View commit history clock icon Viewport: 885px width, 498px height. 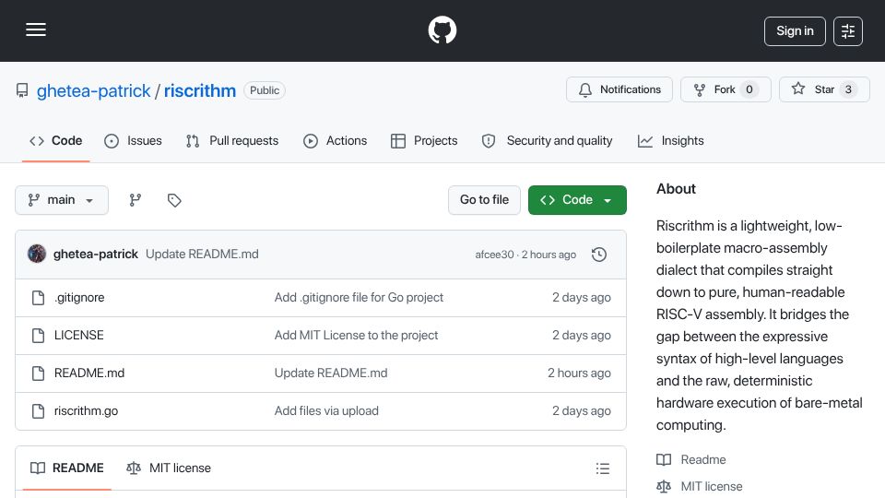click(599, 255)
